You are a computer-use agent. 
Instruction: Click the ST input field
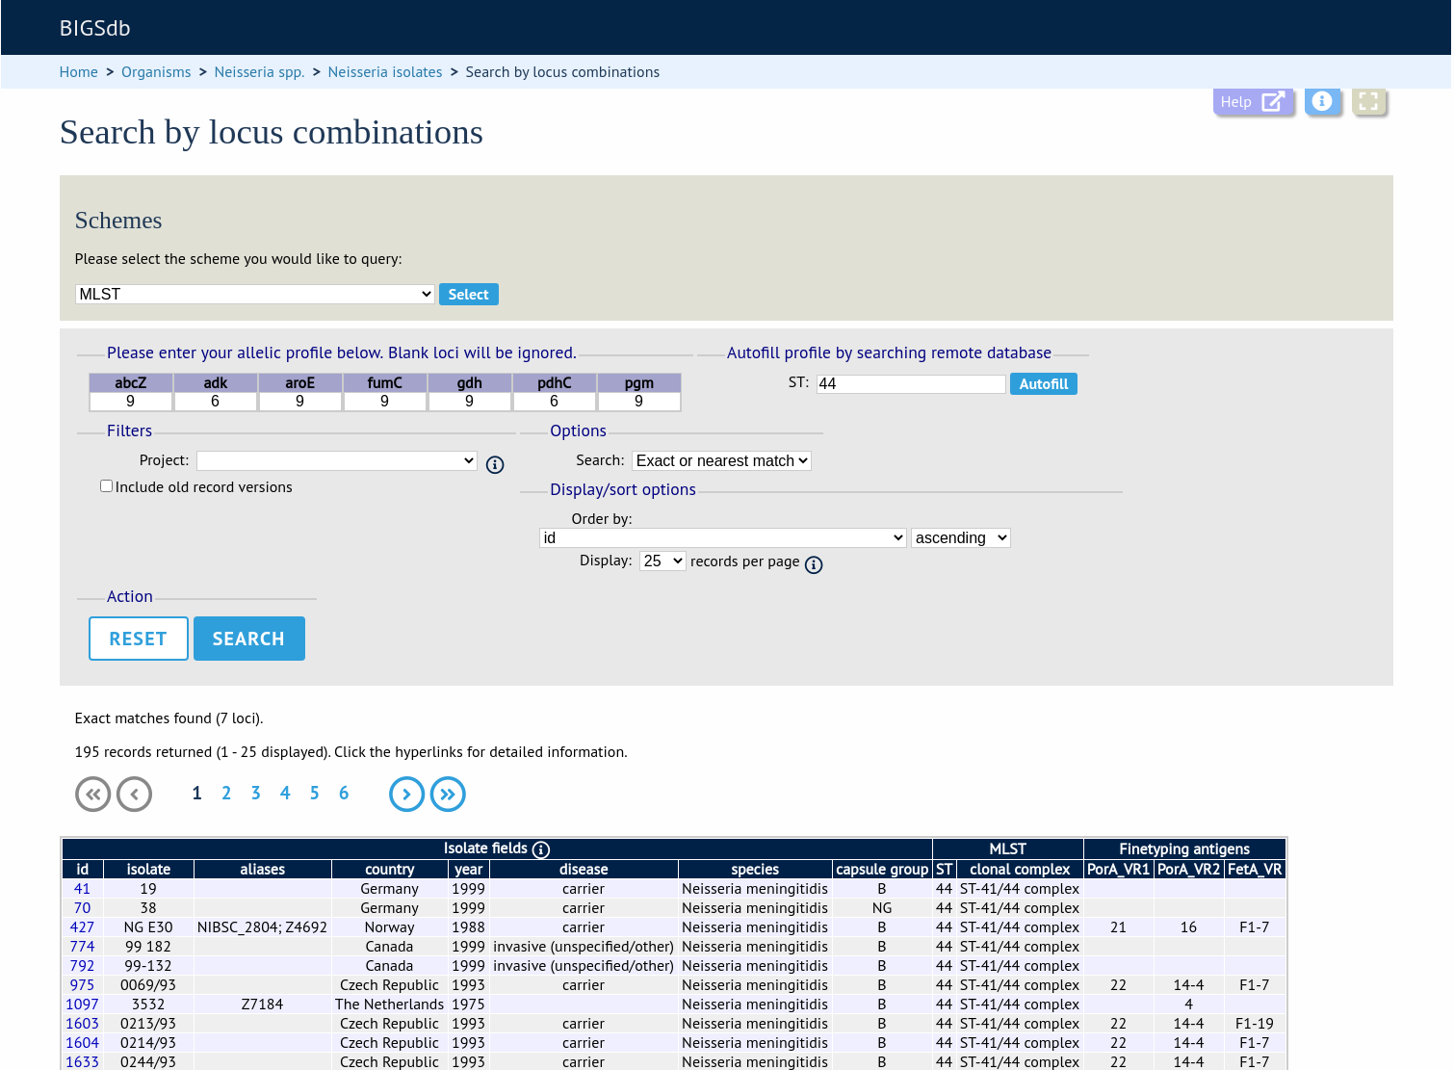pyautogui.click(x=911, y=384)
